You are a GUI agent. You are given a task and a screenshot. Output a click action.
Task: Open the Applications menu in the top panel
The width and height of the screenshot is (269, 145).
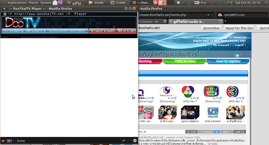[17, 3]
